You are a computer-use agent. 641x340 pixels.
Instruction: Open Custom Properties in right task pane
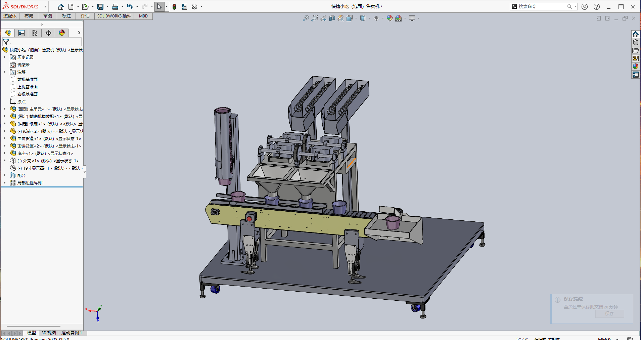click(636, 75)
